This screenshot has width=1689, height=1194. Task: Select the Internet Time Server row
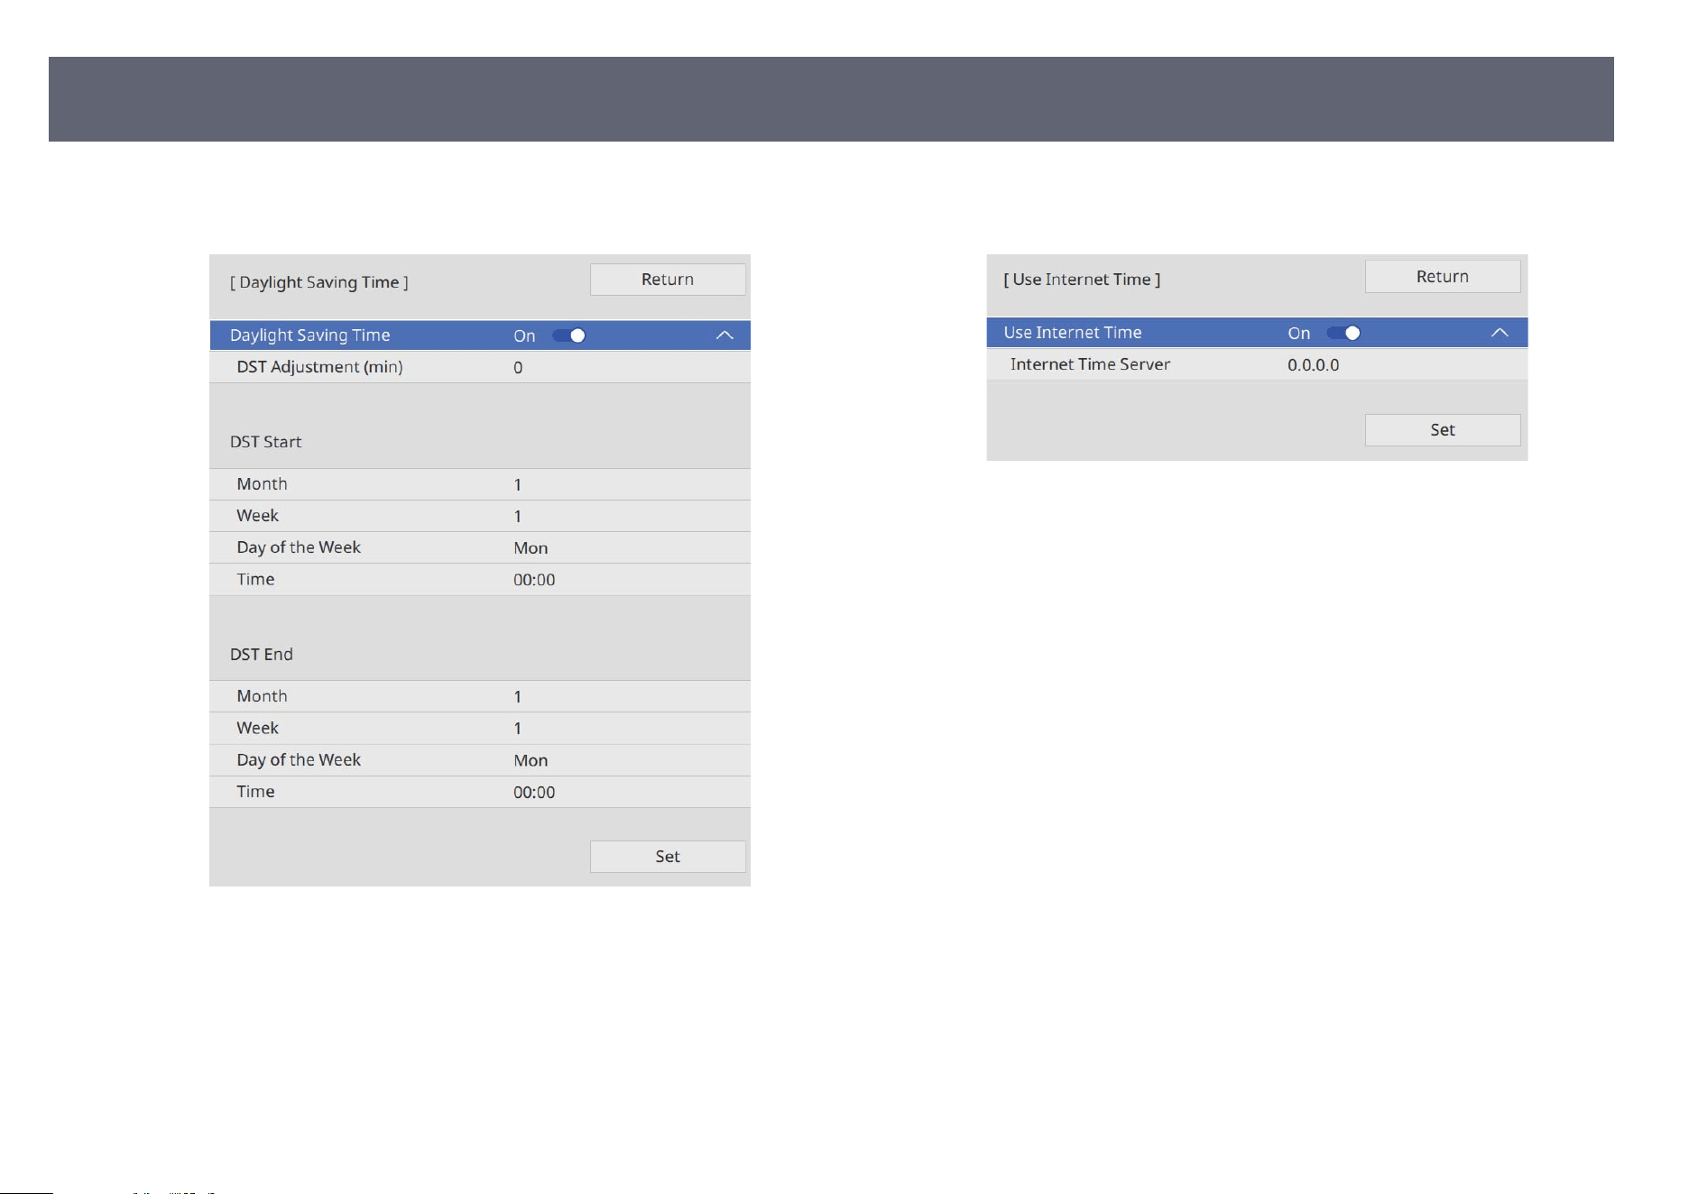[x=1257, y=364]
